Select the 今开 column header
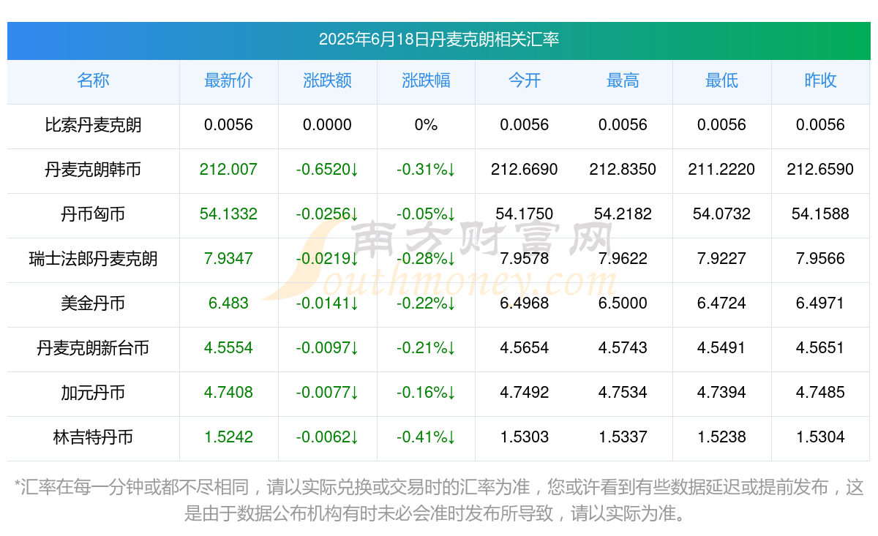The width and height of the screenshot is (878, 536). [x=525, y=80]
